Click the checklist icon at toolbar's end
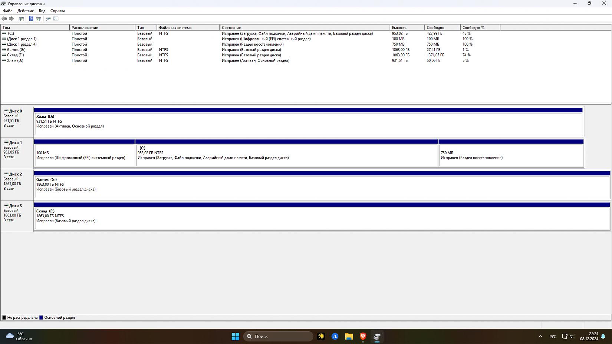This screenshot has height=344, width=612. [56, 19]
